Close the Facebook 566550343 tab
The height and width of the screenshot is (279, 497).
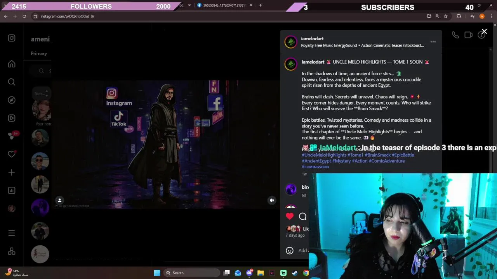(x=251, y=5)
